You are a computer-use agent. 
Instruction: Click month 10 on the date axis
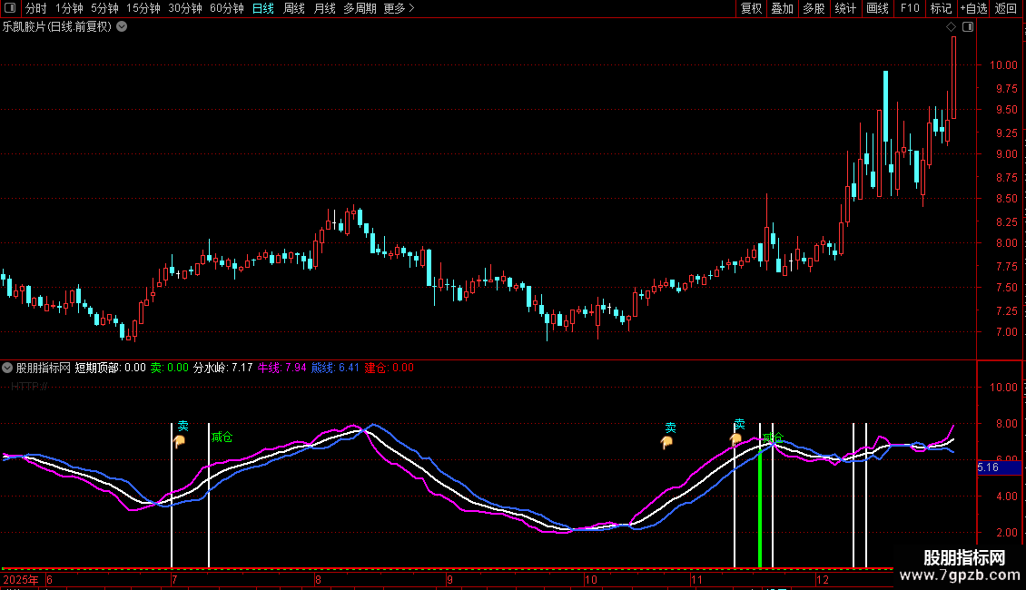pos(591,579)
